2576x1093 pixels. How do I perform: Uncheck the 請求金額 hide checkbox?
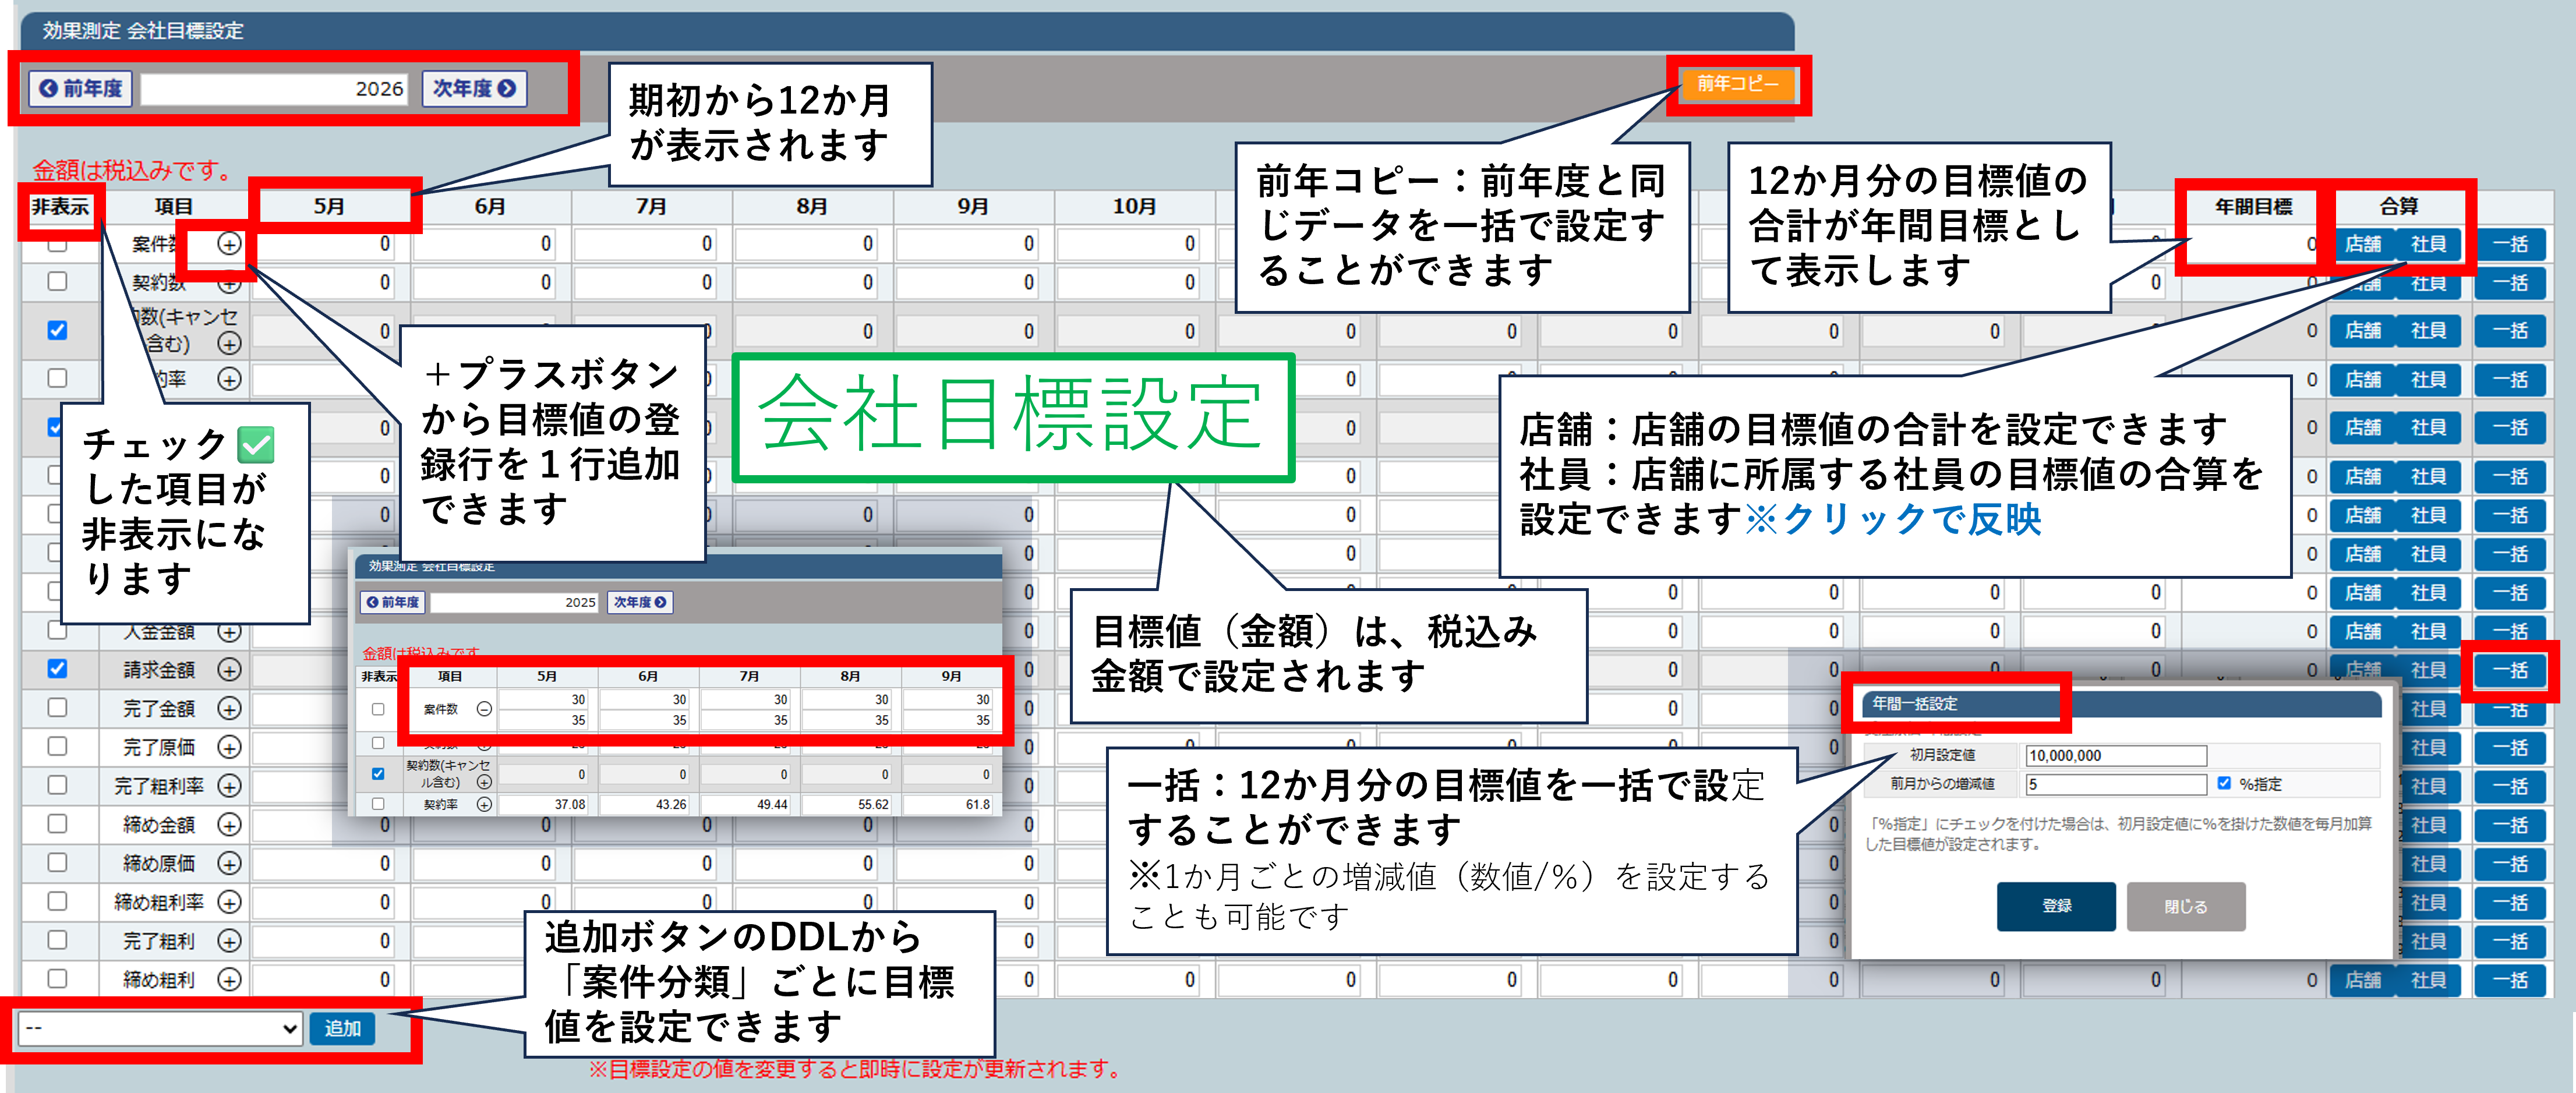click(58, 669)
